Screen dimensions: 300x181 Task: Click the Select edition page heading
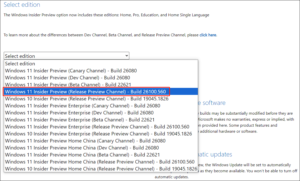(22, 5)
